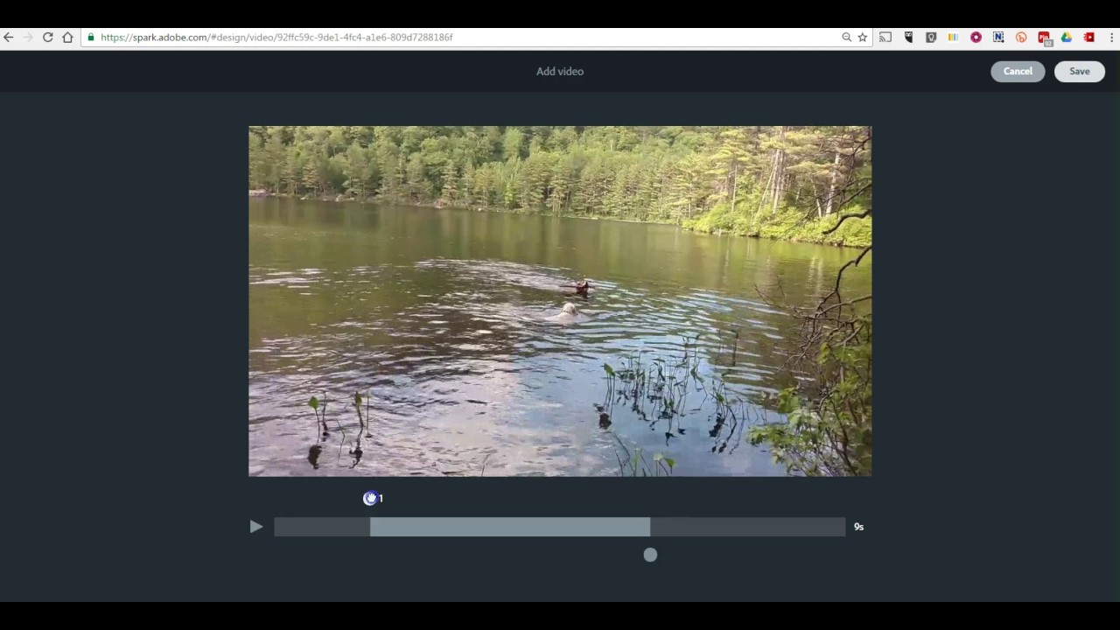Viewport: 1120px width, 630px height.
Task: Open the Google Drive extension
Action: pos(1067,38)
